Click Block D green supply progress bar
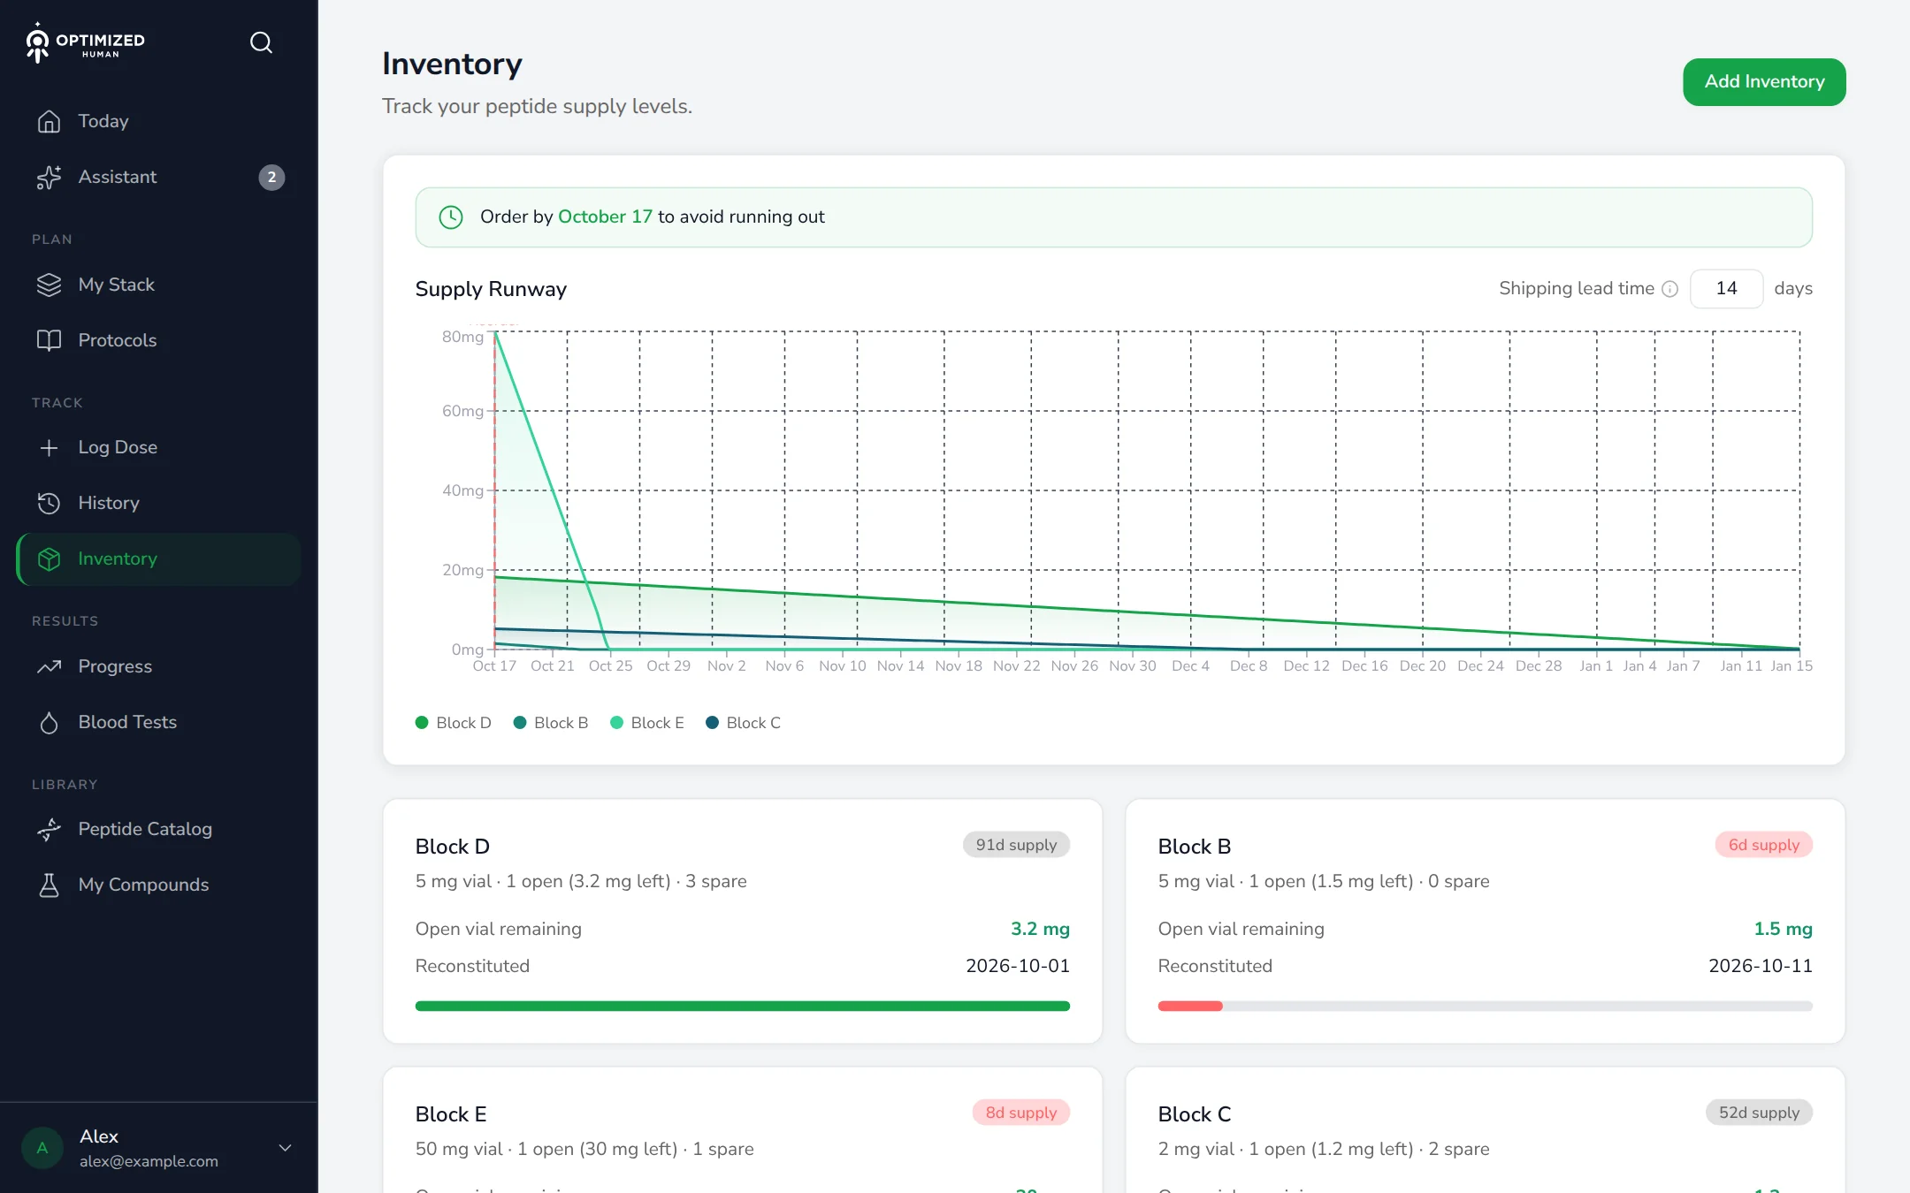The width and height of the screenshot is (1910, 1193). point(743,1006)
